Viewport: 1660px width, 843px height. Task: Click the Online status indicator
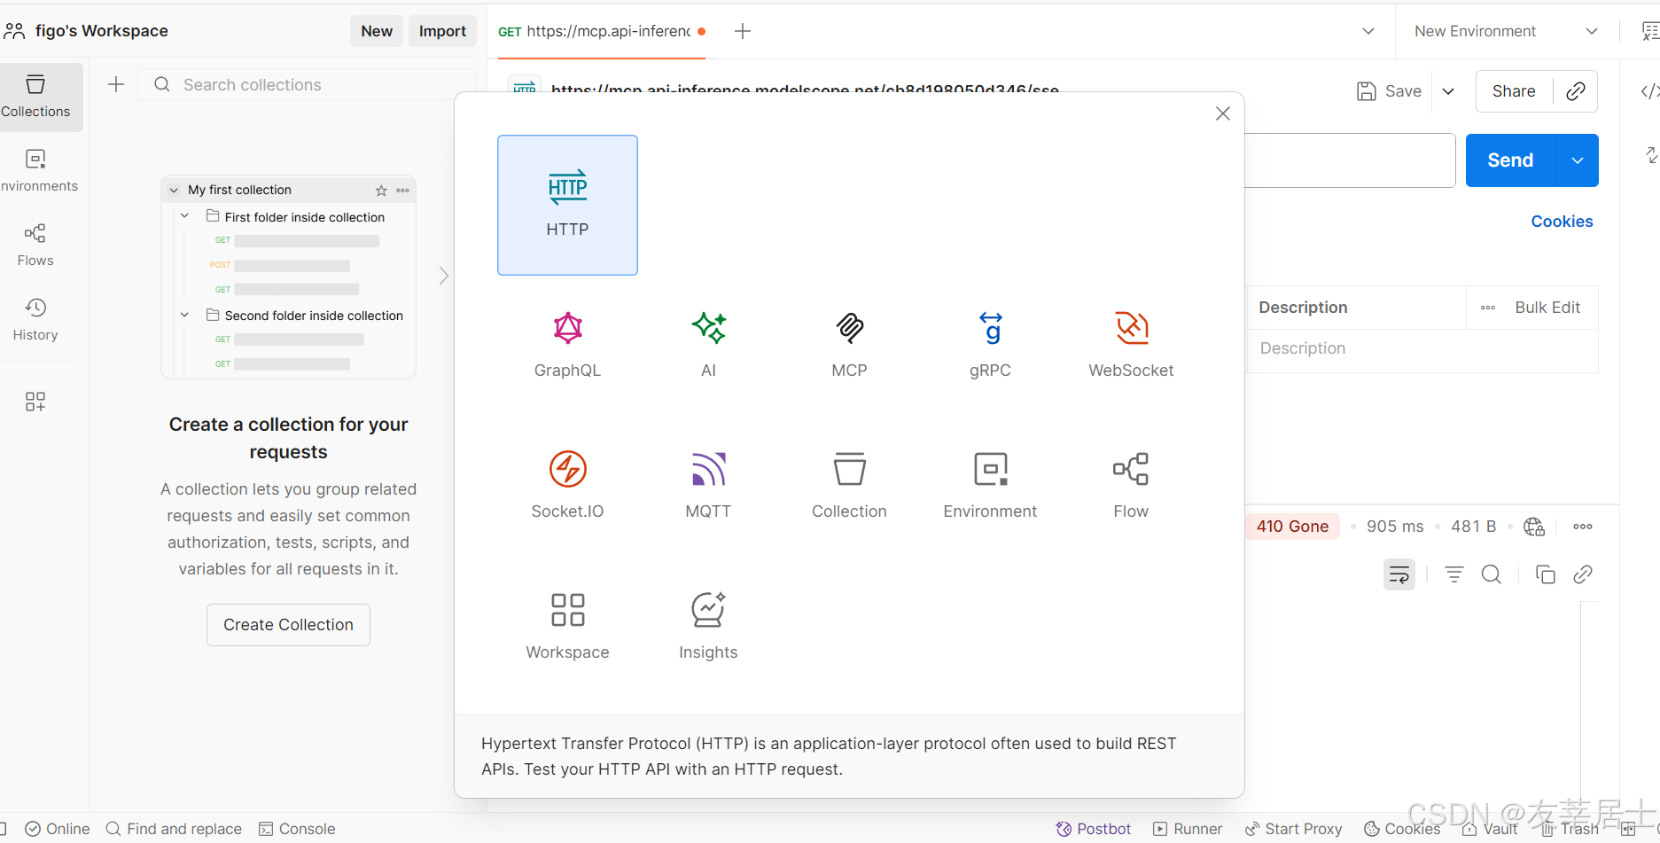58,829
